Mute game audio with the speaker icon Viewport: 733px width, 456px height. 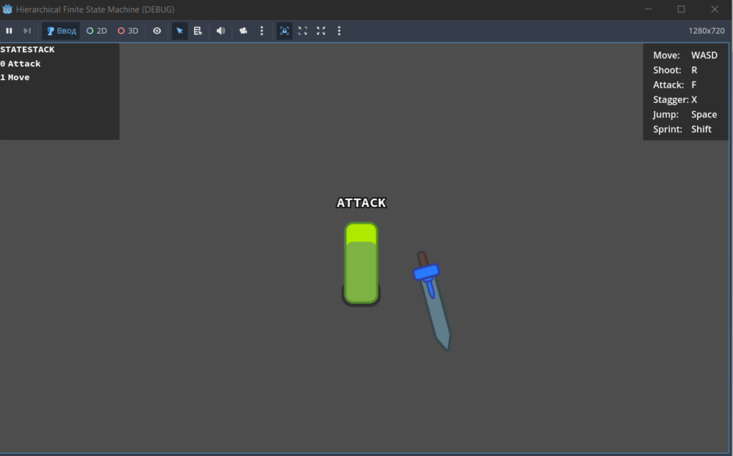click(220, 31)
